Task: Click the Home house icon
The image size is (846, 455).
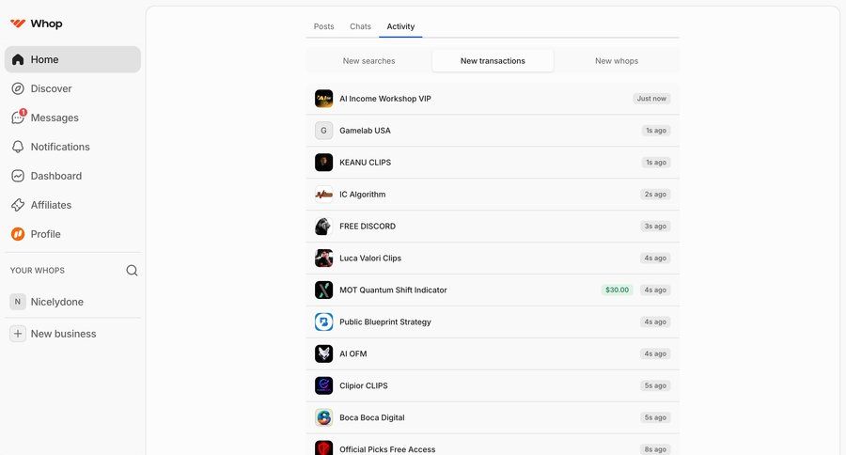Action: click(x=18, y=59)
